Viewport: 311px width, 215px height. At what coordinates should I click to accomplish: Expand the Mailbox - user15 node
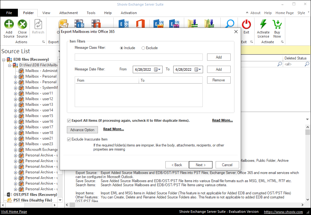pos(15,116)
